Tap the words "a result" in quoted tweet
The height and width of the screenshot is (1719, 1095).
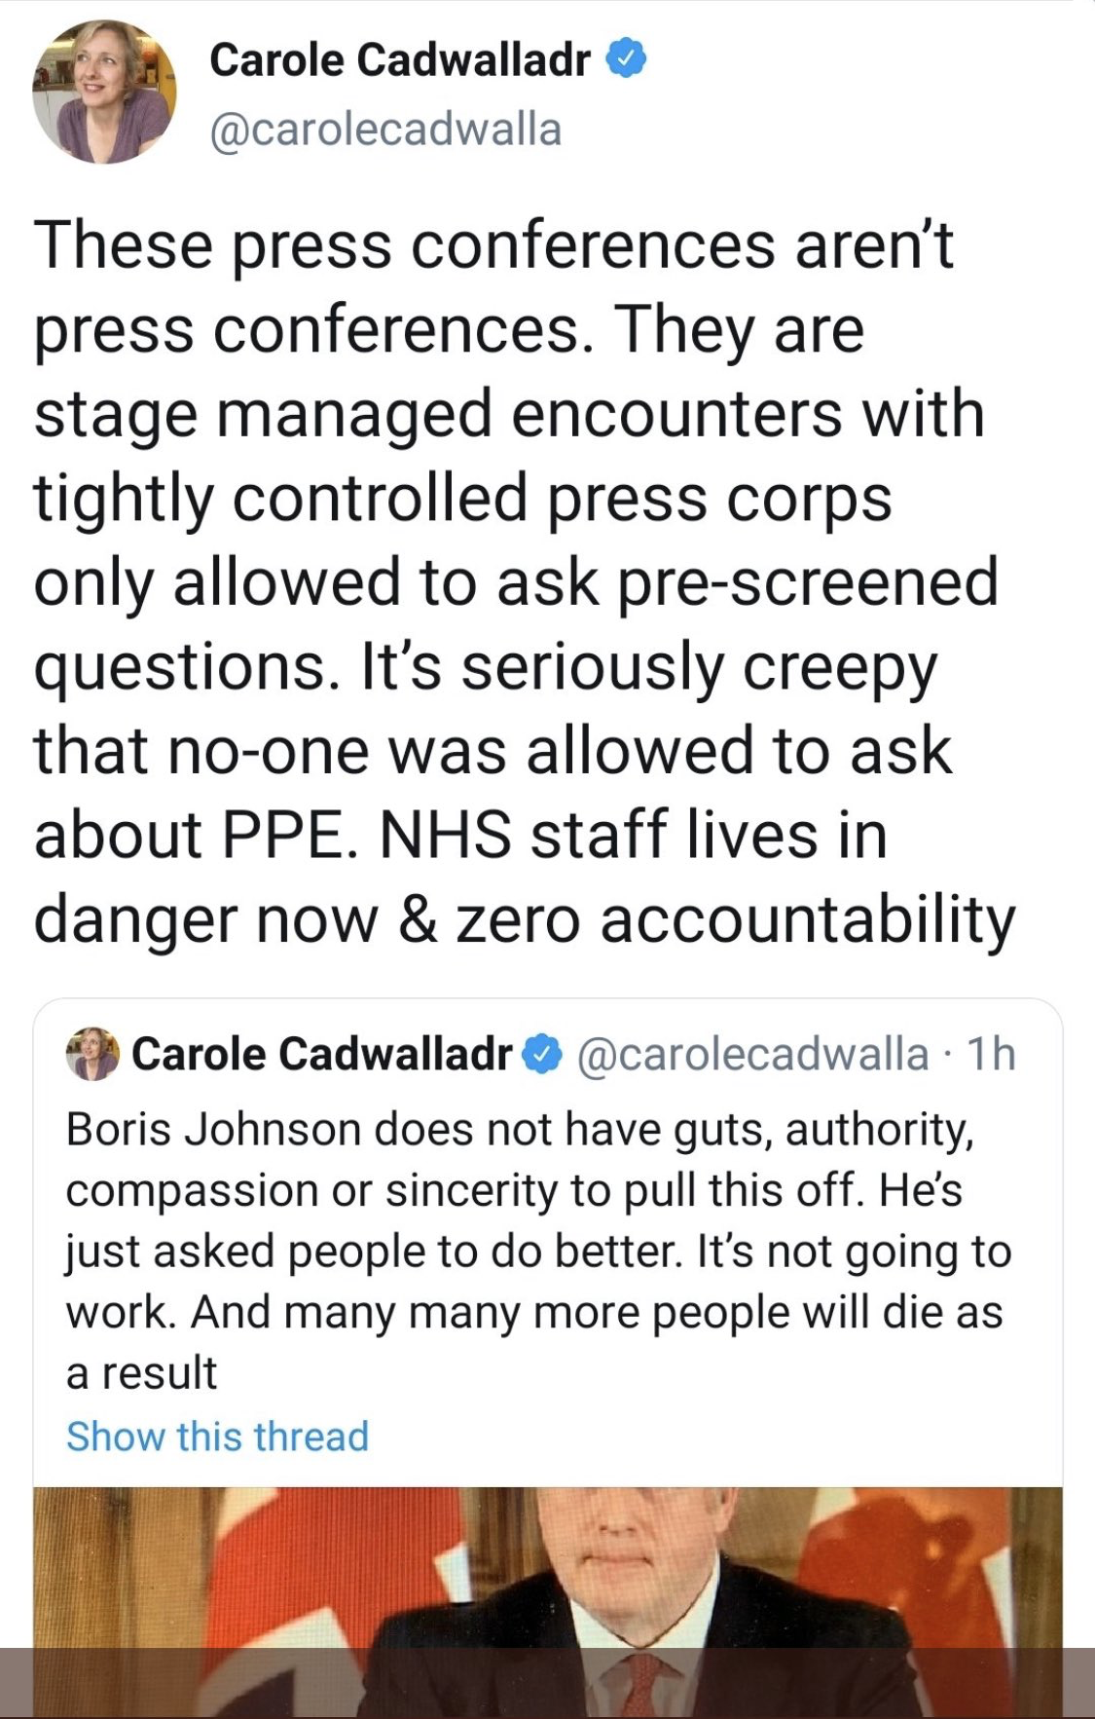tap(141, 1373)
